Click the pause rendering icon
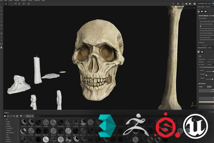 (178, 4)
